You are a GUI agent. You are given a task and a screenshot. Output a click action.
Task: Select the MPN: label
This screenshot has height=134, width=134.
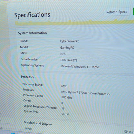click(x=24, y=53)
